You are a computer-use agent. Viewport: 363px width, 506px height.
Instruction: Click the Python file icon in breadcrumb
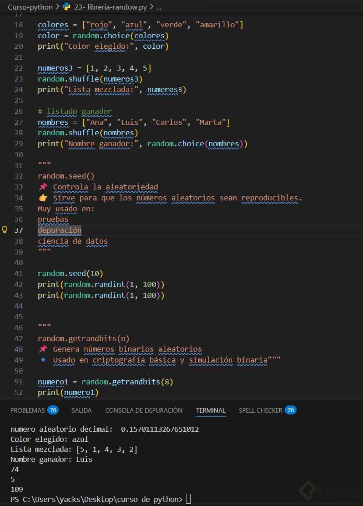click(66, 7)
